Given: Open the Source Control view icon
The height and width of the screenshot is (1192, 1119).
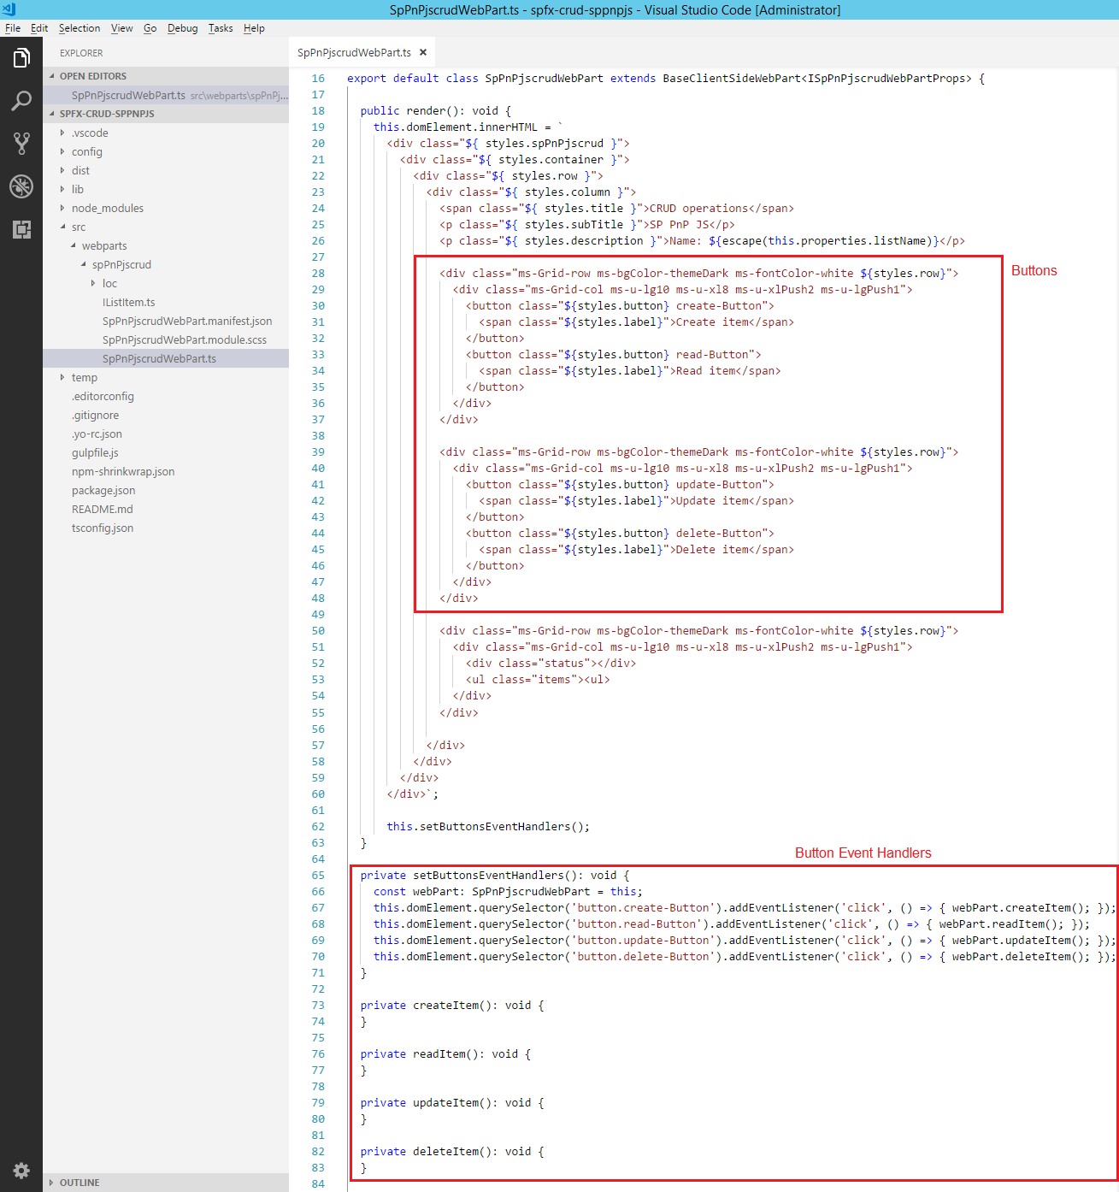Looking at the screenshot, I should pos(21,144).
